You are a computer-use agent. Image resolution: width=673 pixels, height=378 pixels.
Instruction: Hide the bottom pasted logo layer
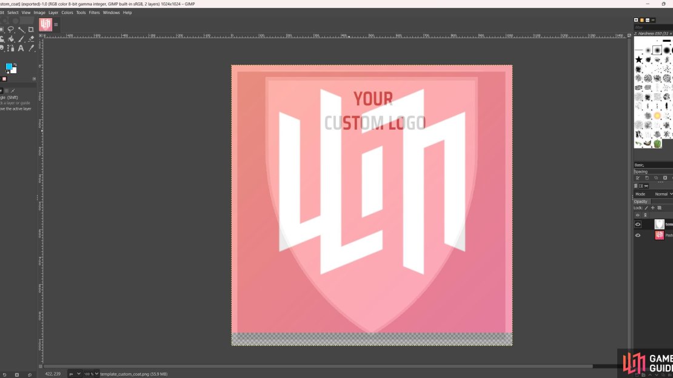638,235
